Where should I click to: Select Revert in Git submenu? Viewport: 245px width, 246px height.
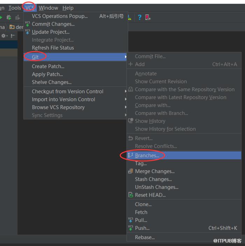click(x=184, y=138)
